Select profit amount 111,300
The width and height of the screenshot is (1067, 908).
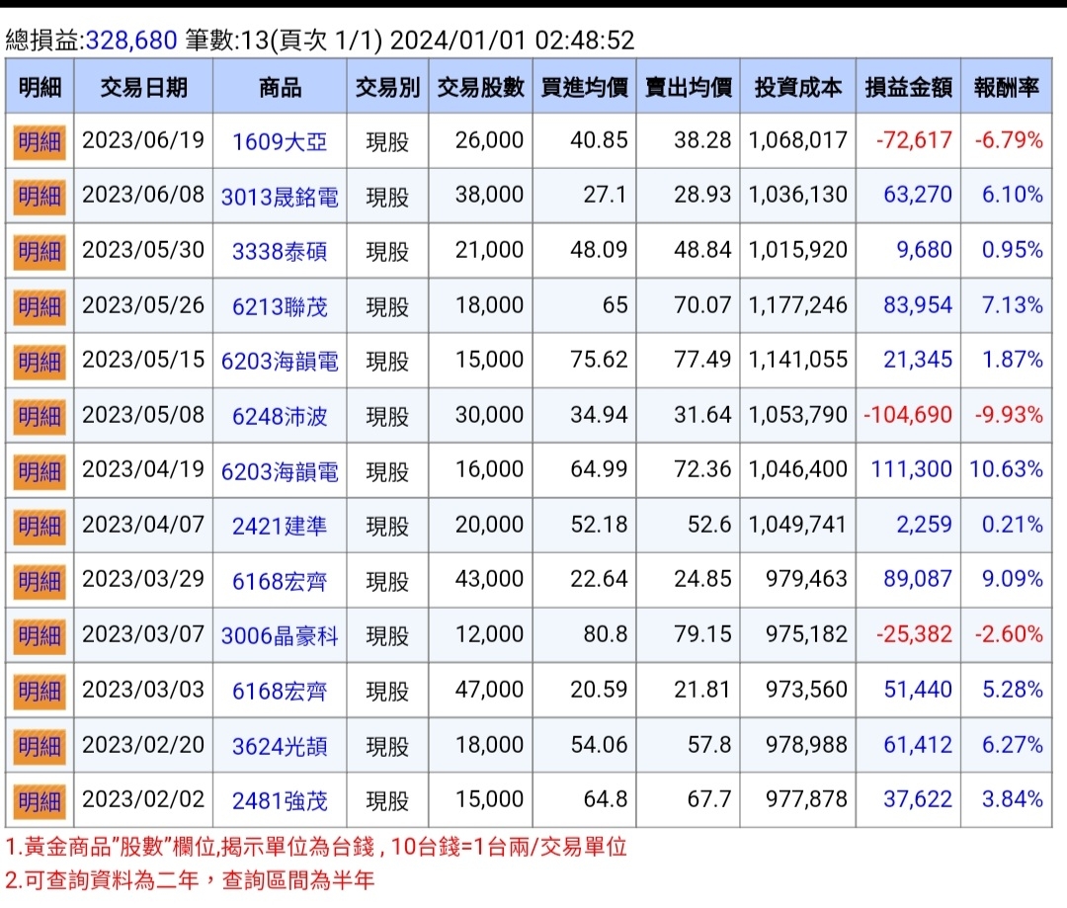912,469
